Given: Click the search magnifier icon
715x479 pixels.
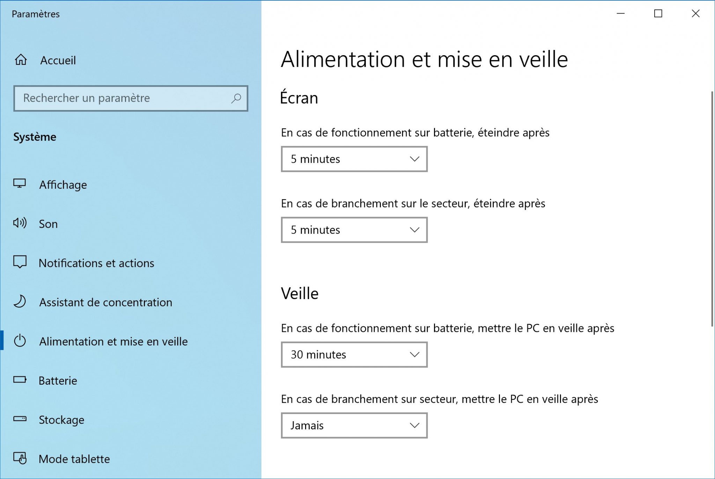Looking at the screenshot, I should 236,98.
